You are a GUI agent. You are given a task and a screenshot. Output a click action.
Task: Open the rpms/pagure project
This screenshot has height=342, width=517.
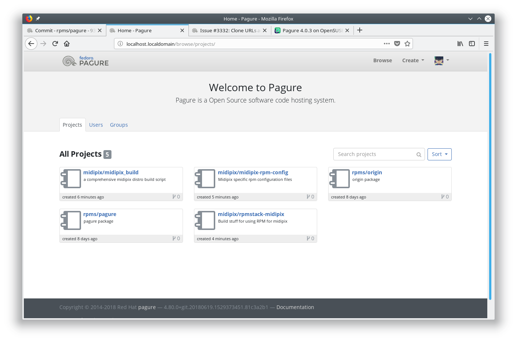coord(100,214)
